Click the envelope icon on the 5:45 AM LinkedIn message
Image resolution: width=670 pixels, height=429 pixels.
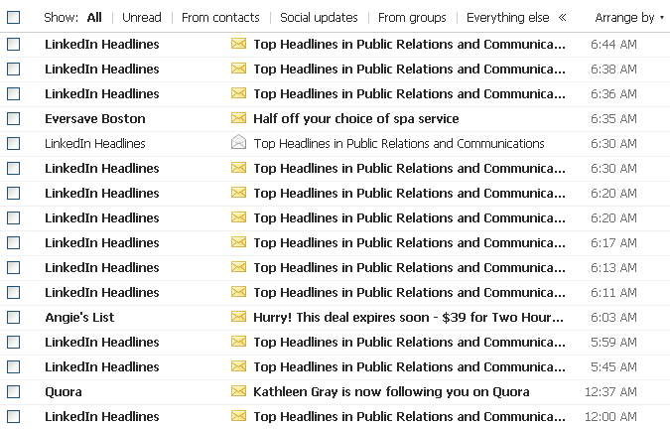[x=238, y=366]
